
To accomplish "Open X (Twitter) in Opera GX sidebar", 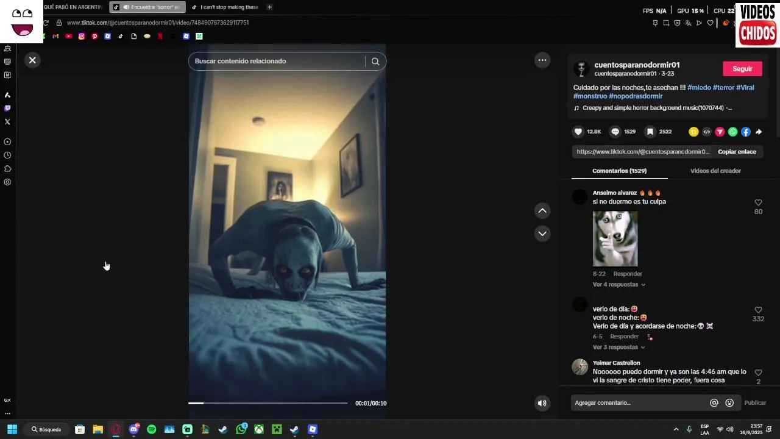I will click(x=7, y=122).
